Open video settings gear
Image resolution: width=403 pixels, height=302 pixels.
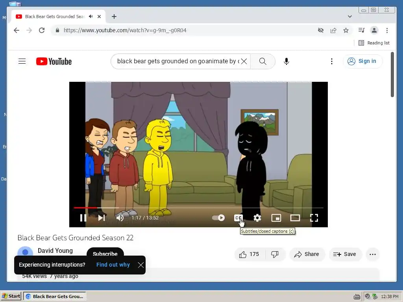(x=257, y=218)
